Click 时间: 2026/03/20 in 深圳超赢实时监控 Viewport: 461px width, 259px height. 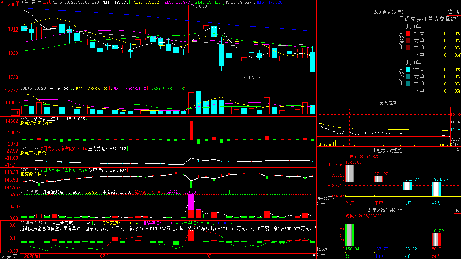click(364, 157)
